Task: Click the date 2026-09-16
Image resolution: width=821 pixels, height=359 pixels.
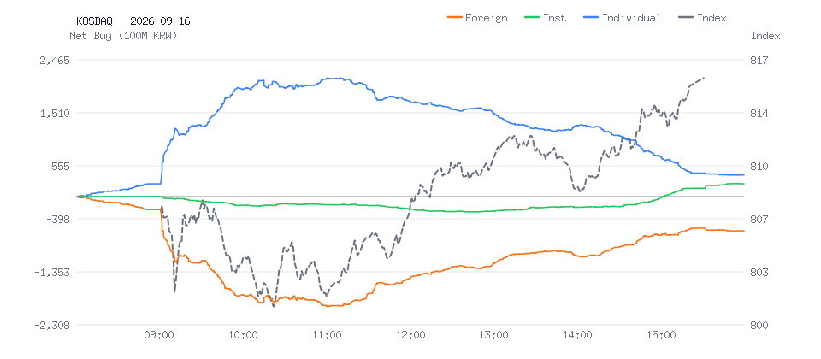Action: (160, 21)
